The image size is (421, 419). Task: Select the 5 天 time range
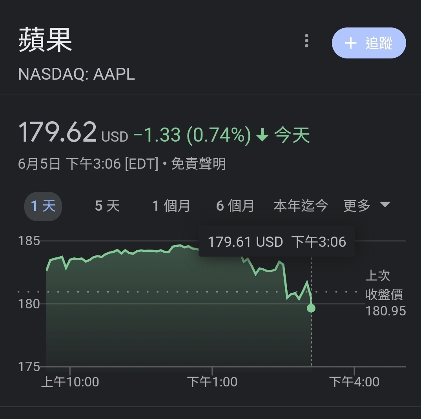coord(108,206)
